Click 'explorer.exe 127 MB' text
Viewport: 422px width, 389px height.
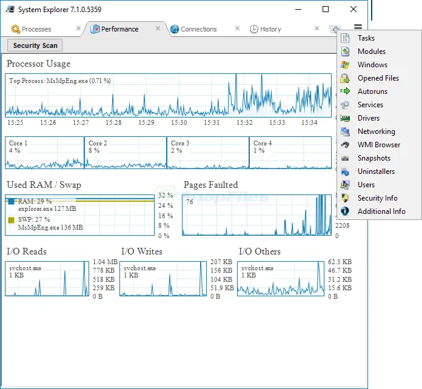47,209
